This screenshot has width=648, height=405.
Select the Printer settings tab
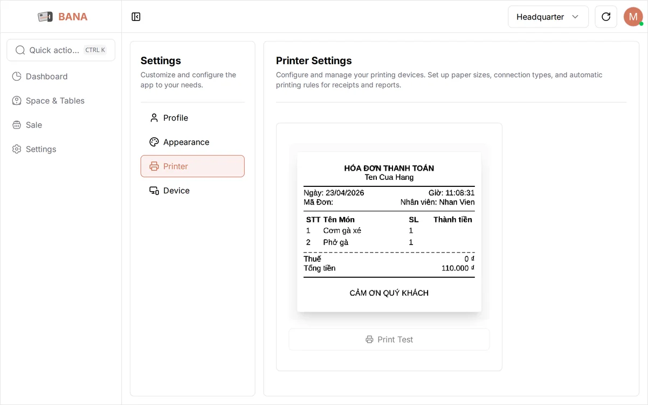(192, 166)
